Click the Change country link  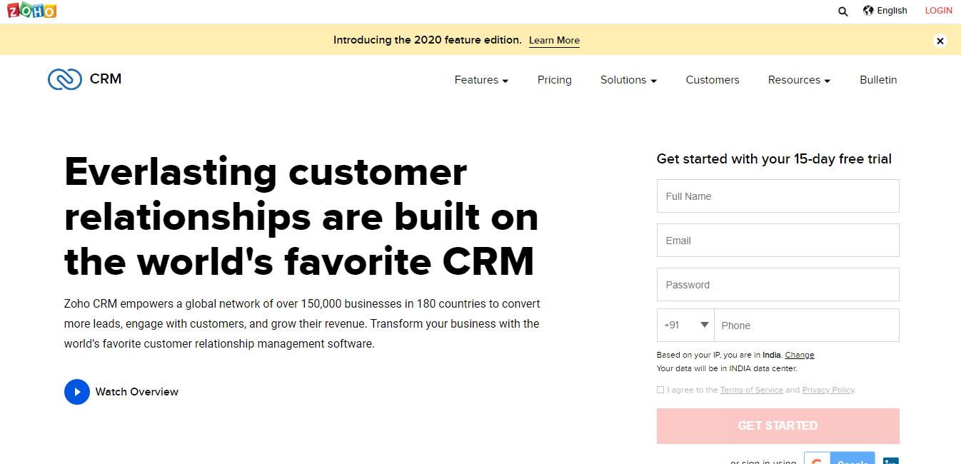[800, 355]
